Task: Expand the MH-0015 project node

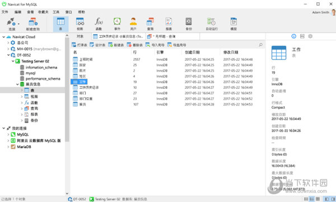Action: coord(8,49)
